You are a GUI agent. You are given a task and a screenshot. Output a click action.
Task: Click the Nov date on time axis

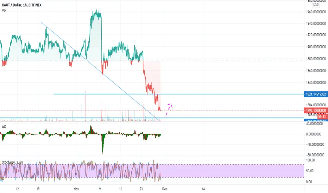[76, 189]
